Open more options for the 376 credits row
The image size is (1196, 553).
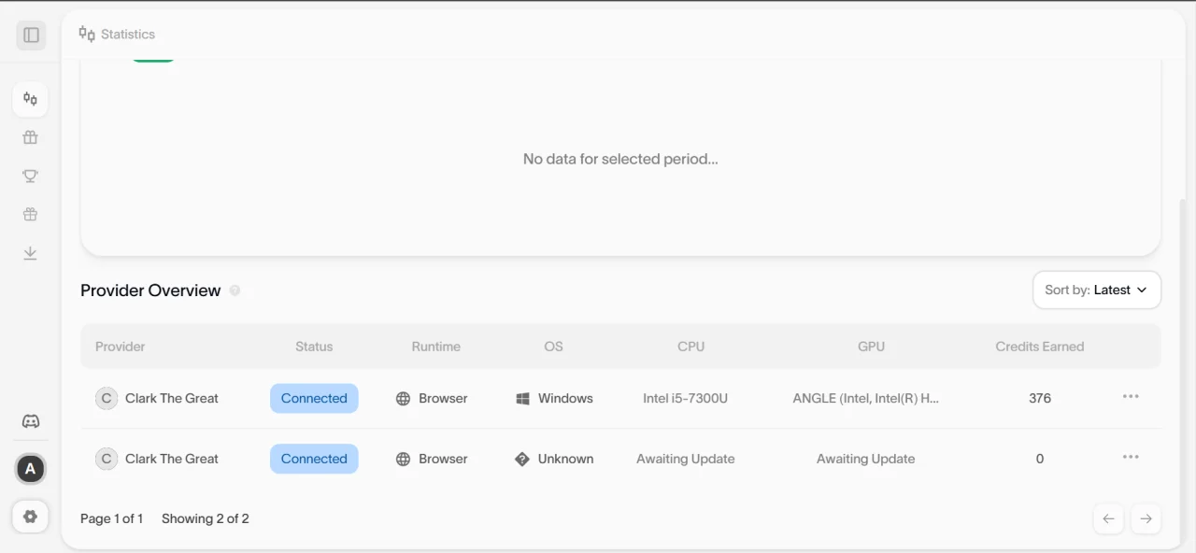(x=1131, y=396)
